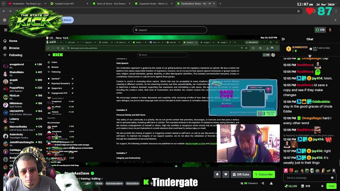Image resolution: width=340 pixels, height=191 pixels.
Task: Open SUMMDOOD top gifter entry
Action: point(297,49)
